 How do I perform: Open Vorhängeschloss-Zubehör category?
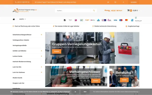21,40
